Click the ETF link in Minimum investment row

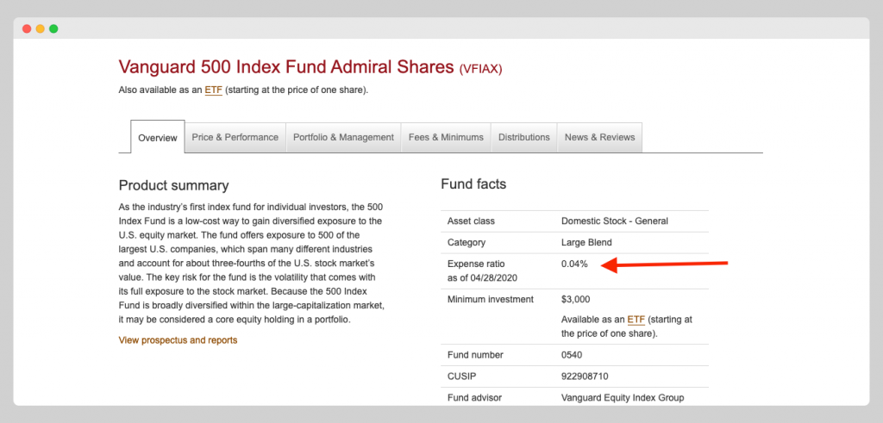[636, 320]
